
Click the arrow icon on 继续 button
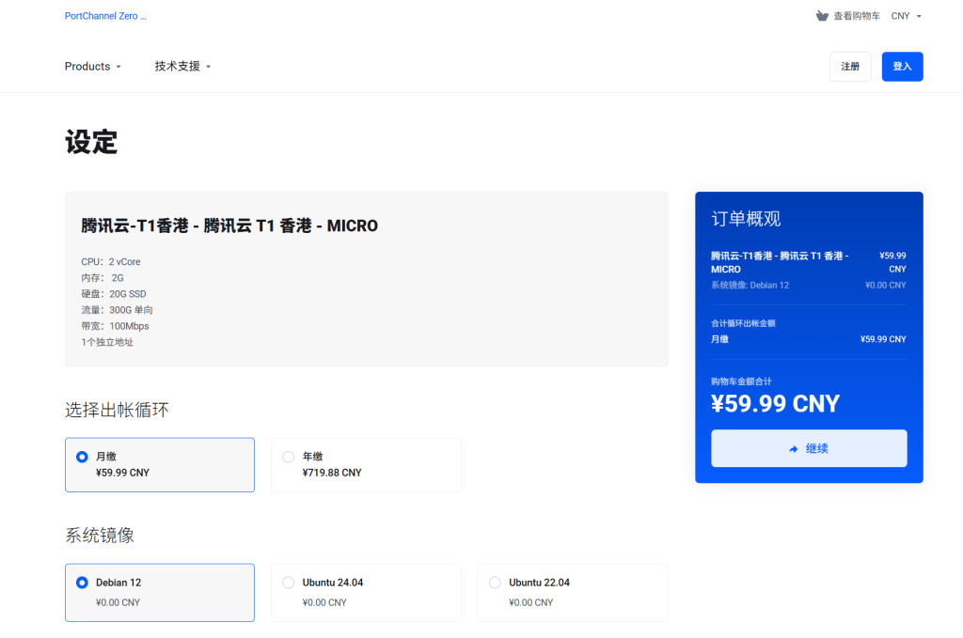point(794,449)
